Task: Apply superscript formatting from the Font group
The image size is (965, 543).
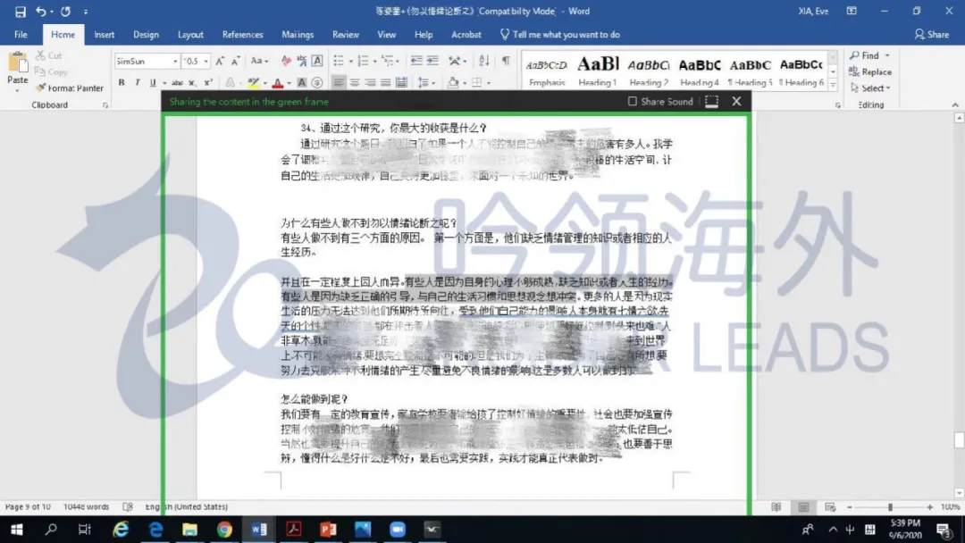Action: click(x=206, y=81)
